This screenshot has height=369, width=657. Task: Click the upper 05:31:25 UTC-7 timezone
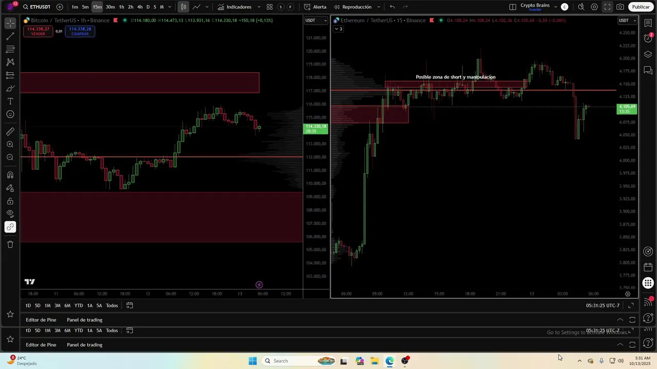click(x=603, y=305)
